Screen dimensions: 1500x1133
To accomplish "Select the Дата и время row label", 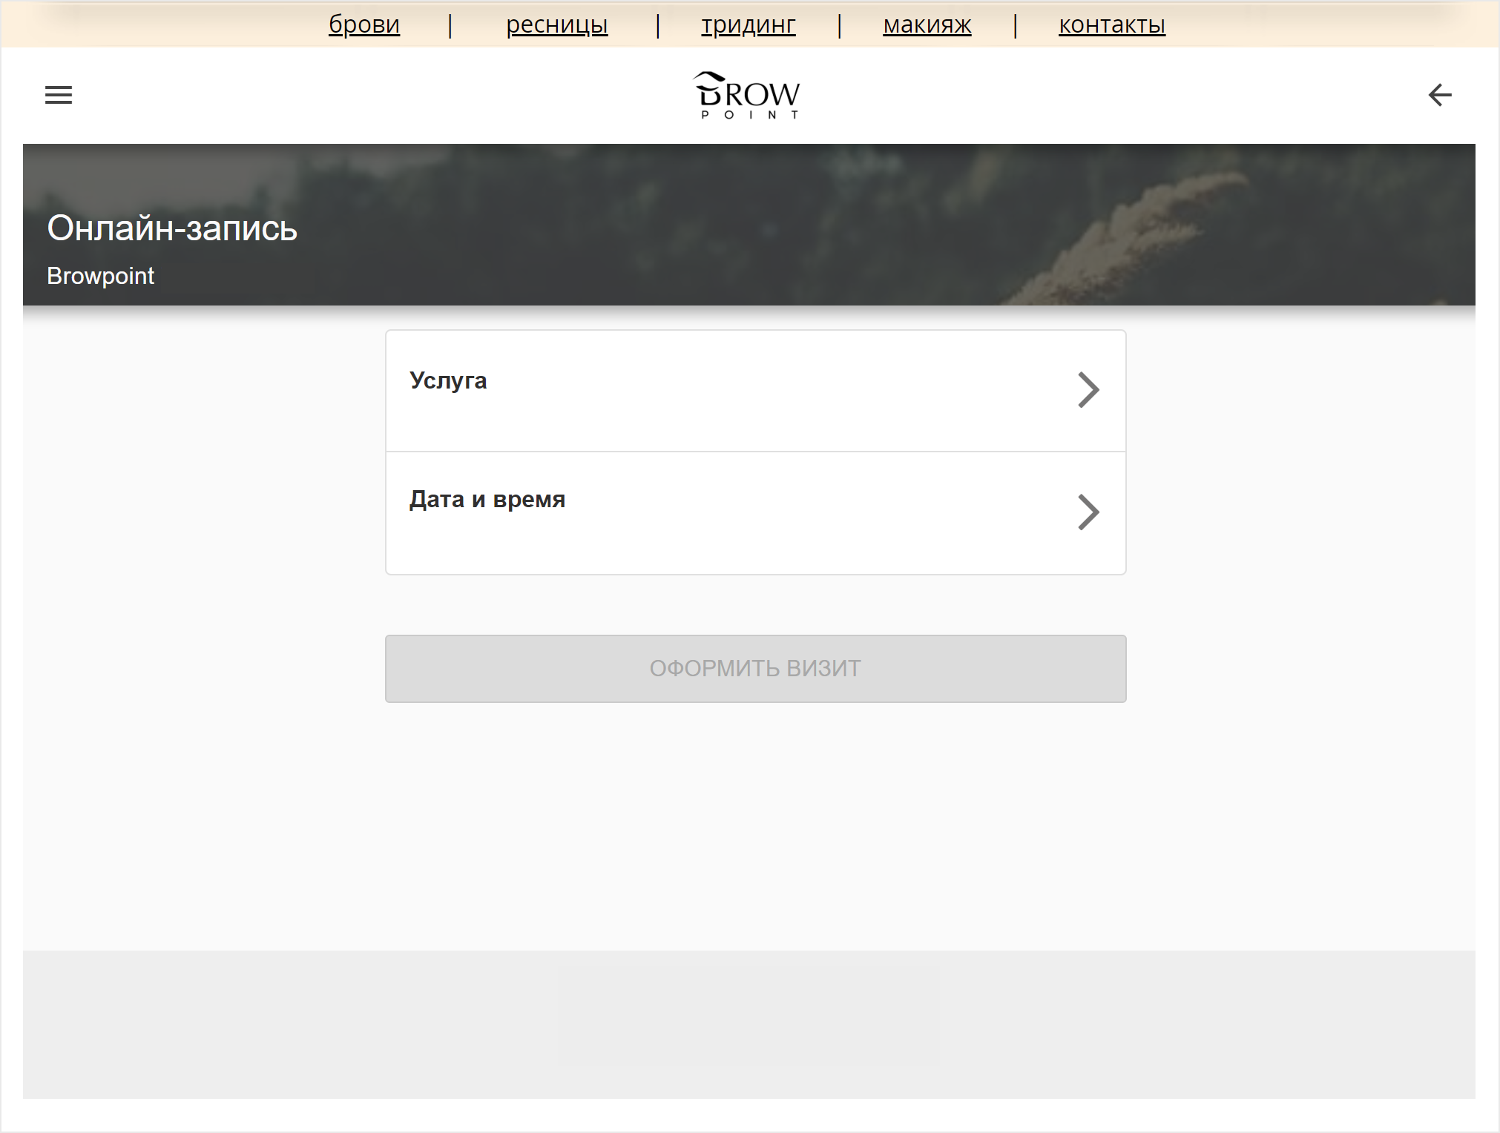I will coord(487,499).
